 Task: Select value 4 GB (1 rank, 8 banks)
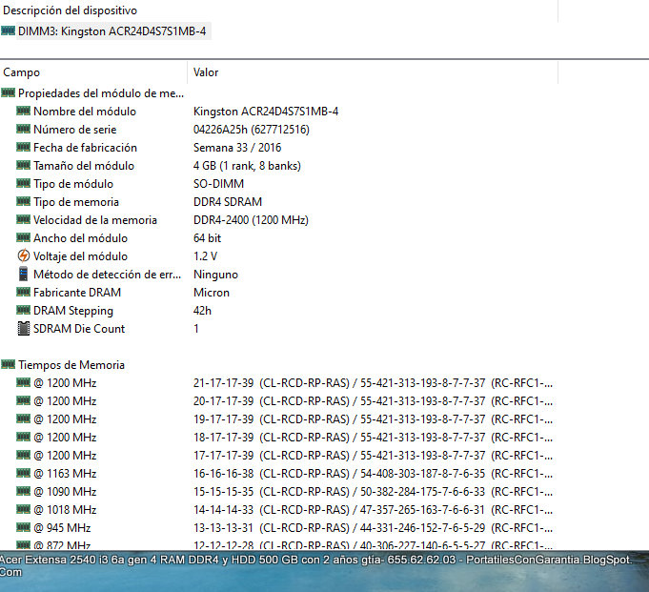247,166
